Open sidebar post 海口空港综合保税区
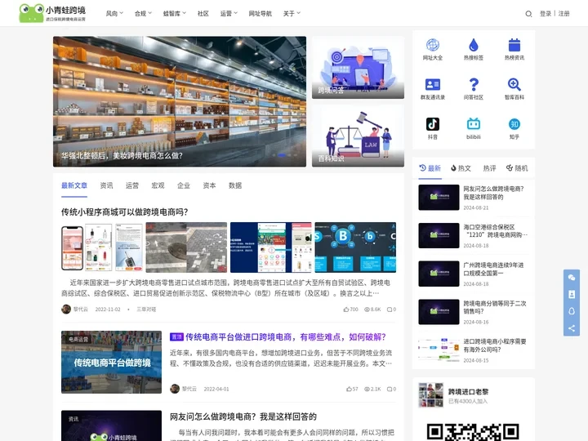 click(x=495, y=230)
